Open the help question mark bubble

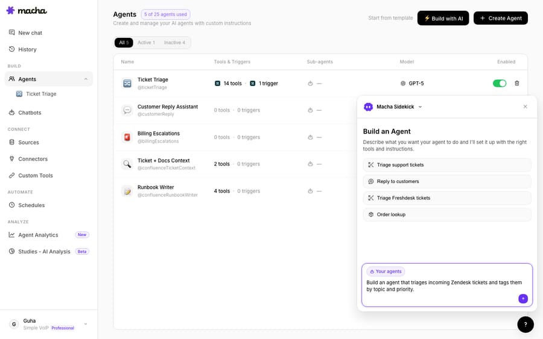click(526, 325)
